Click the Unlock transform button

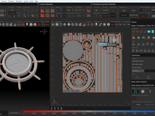pos(113,15)
